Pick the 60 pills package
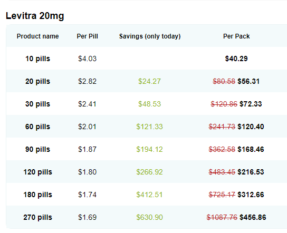287x233 pixels. click(37, 127)
